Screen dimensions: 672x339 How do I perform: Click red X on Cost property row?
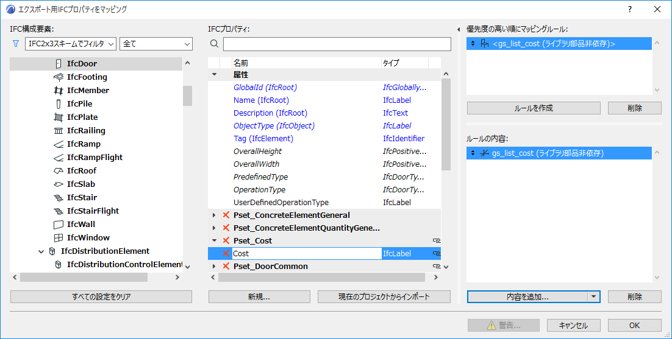pyautogui.click(x=226, y=254)
